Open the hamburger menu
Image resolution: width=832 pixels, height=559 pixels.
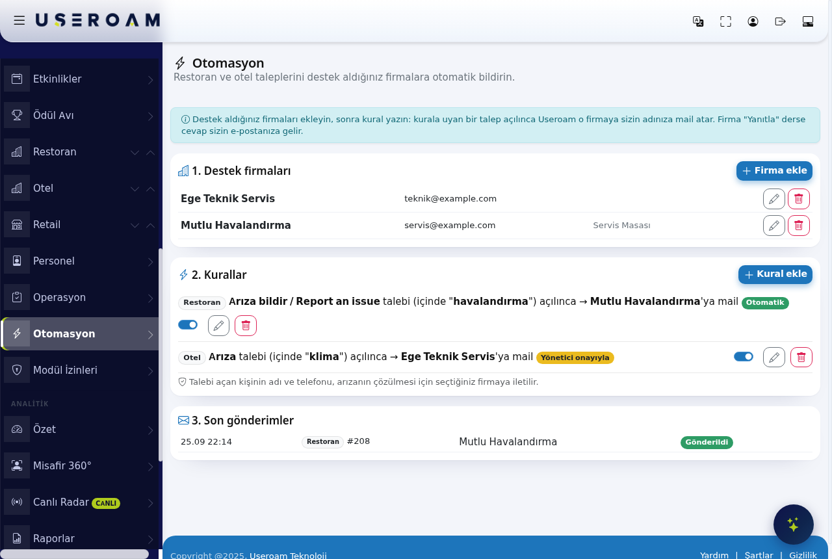click(x=19, y=20)
